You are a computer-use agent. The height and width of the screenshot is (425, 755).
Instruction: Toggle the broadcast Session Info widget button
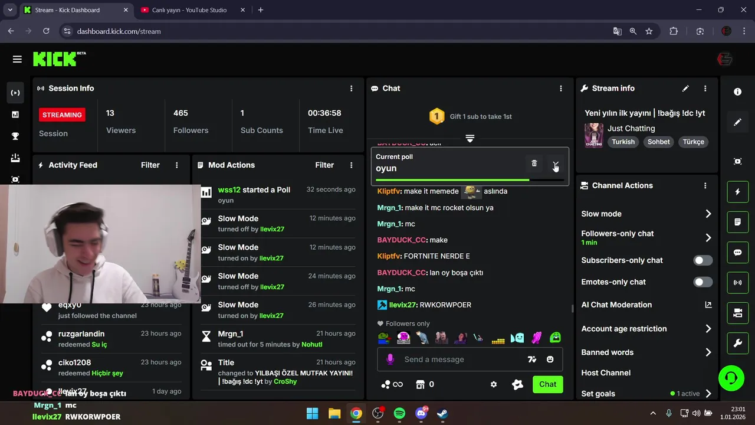[x=737, y=283]
